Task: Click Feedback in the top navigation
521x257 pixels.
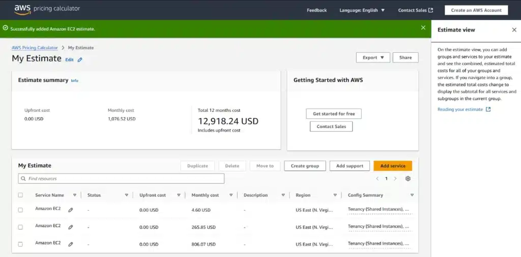Action: 316,10
